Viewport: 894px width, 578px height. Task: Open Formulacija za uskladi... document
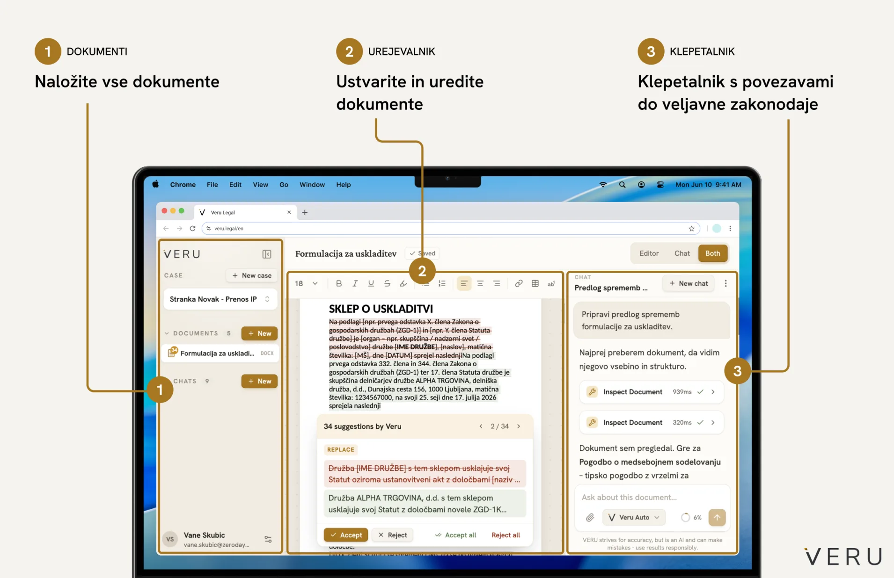(220, 353)
